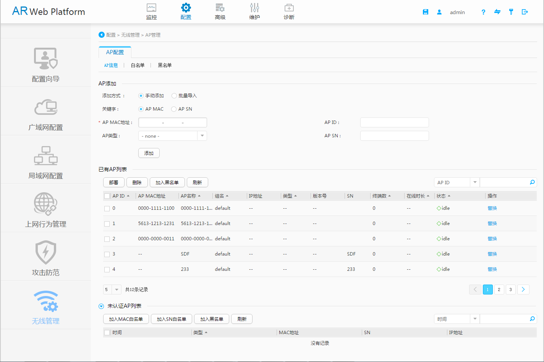
Task: Save the configuration via floppy disk icon
Action: 425,11
